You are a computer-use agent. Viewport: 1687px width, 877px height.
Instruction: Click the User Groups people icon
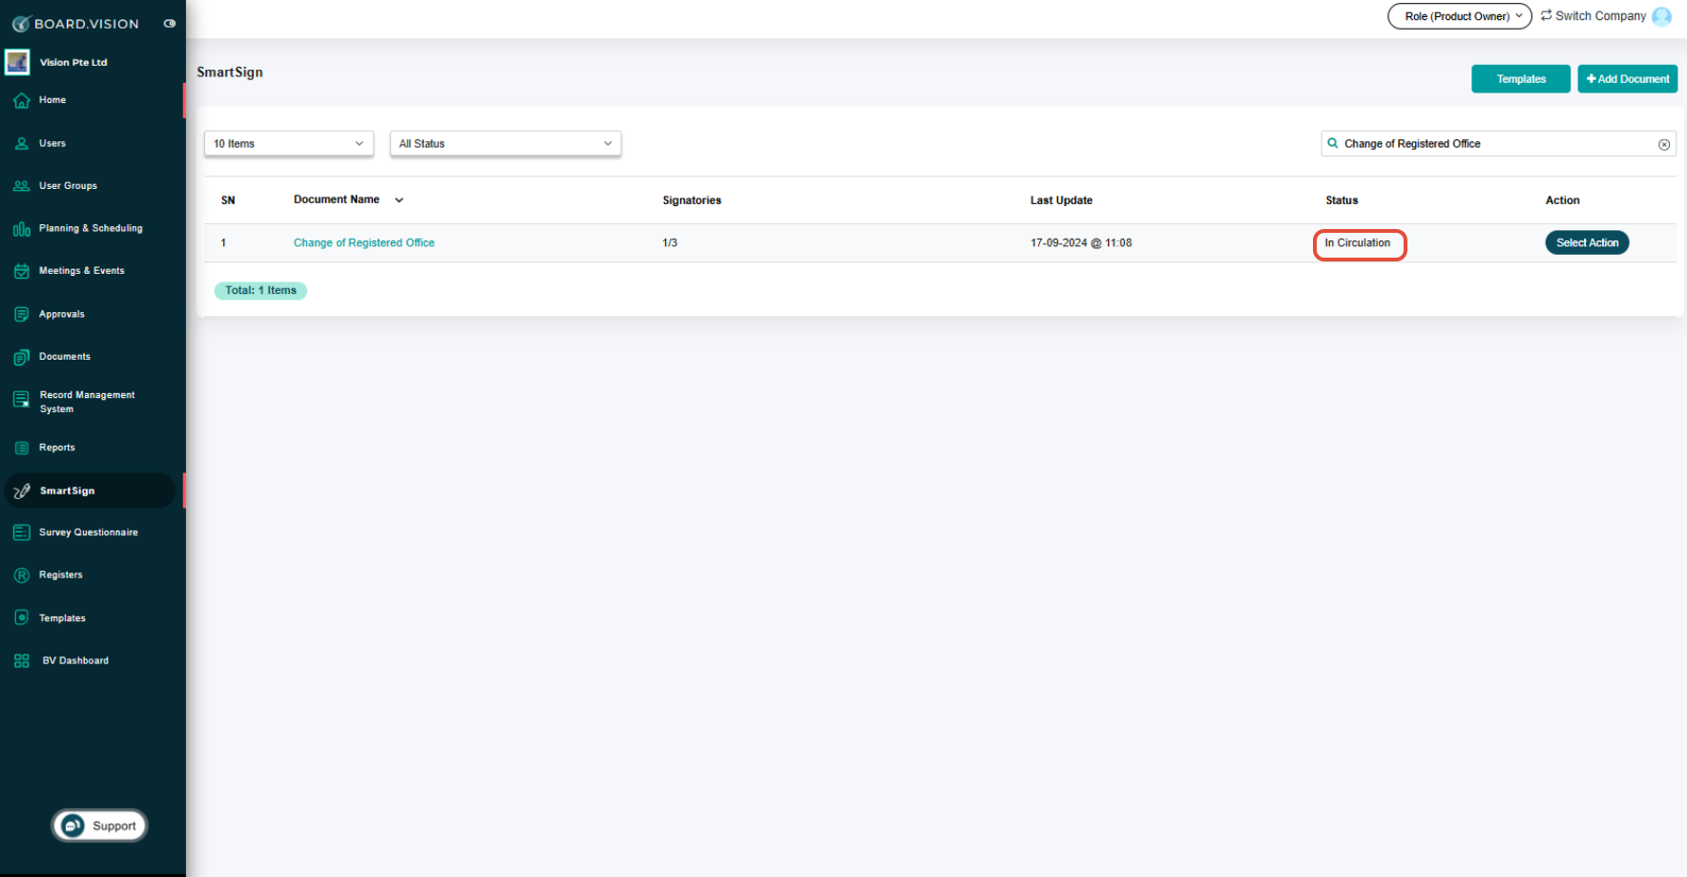click(x=21, y=186)
